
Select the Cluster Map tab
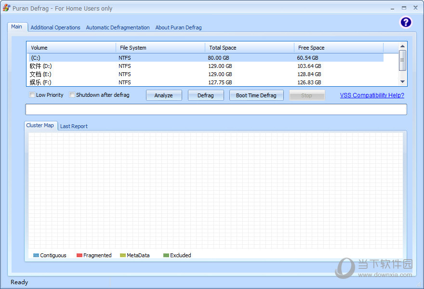(x=40, y=125)
